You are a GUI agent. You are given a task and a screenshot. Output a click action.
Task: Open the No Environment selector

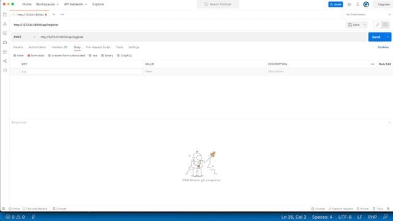tap(368, 15)
